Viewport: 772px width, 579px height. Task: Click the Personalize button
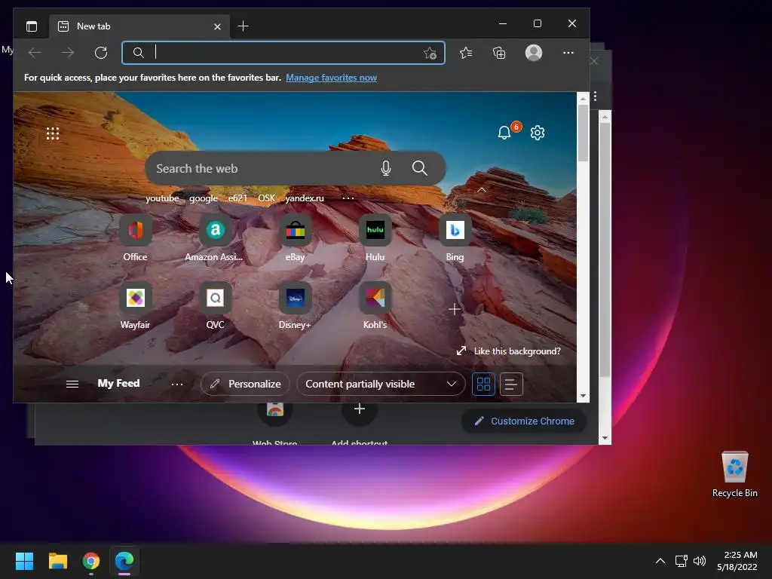click(x=245, y=384)
